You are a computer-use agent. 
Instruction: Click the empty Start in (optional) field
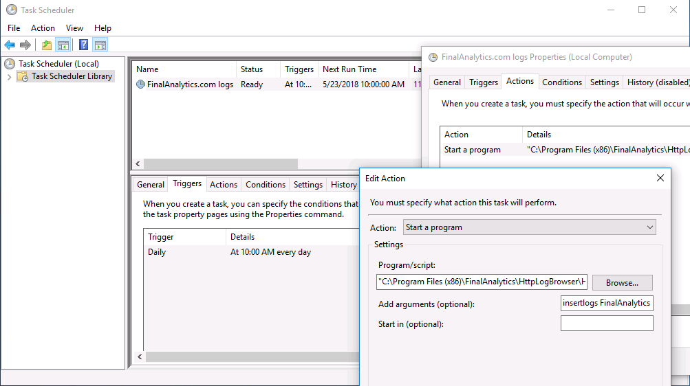(607, 323)
